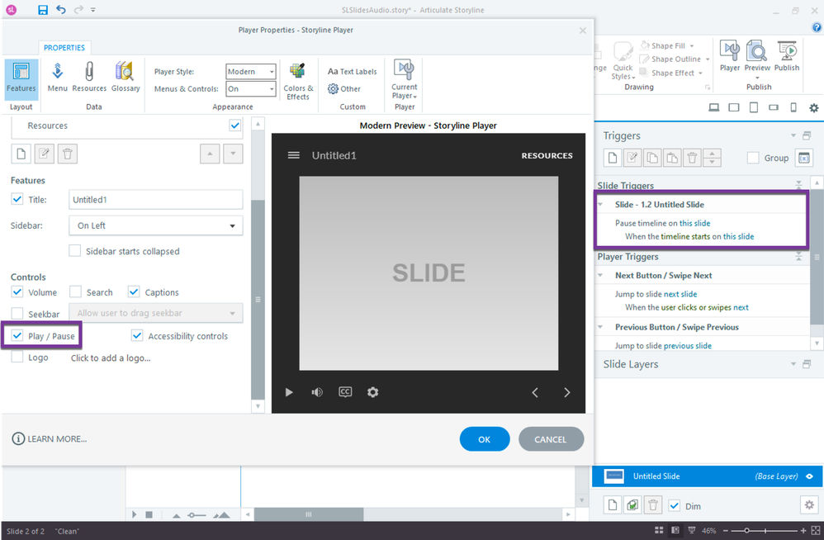Click the closed captions icon in preview
This screenshot has height=540, width=824.
click(345, 392)
